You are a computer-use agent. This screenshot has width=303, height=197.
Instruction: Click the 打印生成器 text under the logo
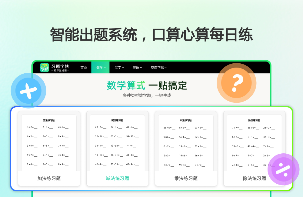[x=60, y=70]
